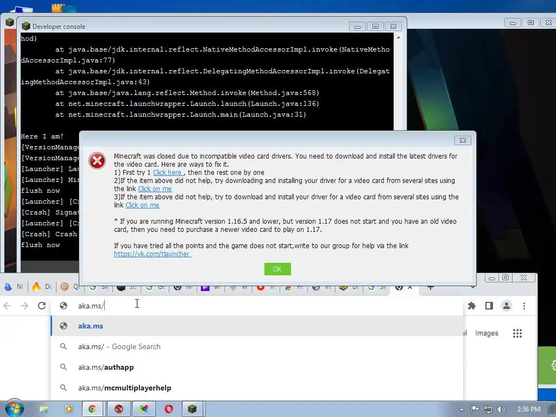Open the Google apps grid
556x417 pixels.
coord(517,333)
